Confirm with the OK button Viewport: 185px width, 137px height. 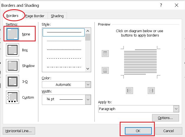click(138, 131)
